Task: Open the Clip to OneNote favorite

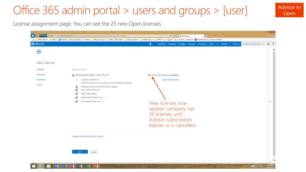Action: click(215, 40)
